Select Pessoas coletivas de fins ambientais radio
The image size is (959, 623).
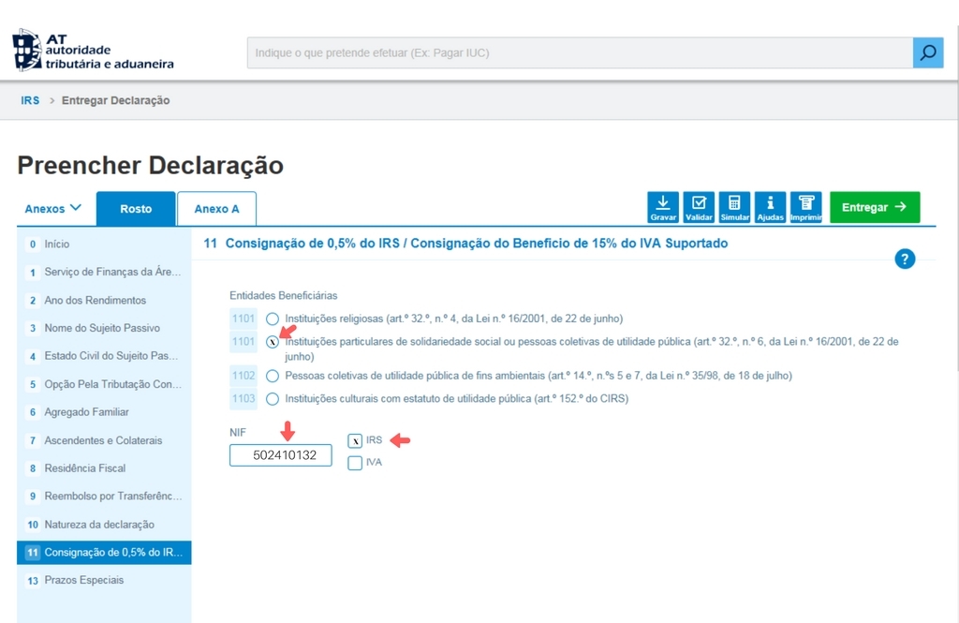click(x=273, y=376)
